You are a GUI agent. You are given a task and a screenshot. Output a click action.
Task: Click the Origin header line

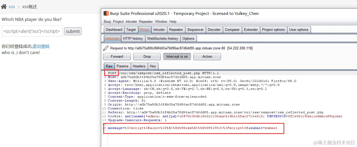[174, 105]
